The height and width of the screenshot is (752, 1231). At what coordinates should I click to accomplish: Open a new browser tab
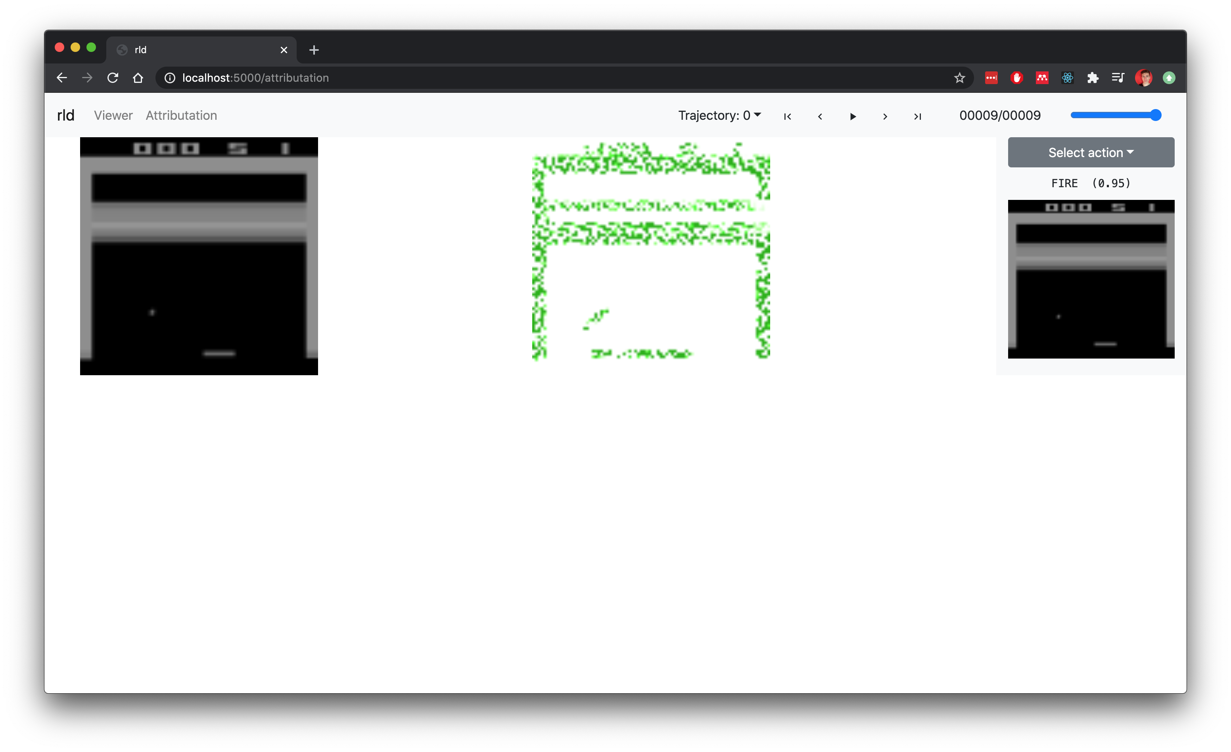point(314,50)
